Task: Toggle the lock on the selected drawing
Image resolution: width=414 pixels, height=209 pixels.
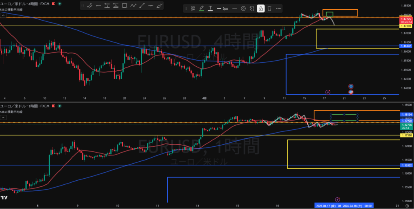Action: (261, 8)
